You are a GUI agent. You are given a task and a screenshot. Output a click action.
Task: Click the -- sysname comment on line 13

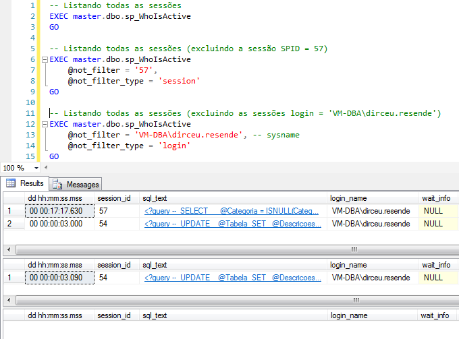coord(276,135)
